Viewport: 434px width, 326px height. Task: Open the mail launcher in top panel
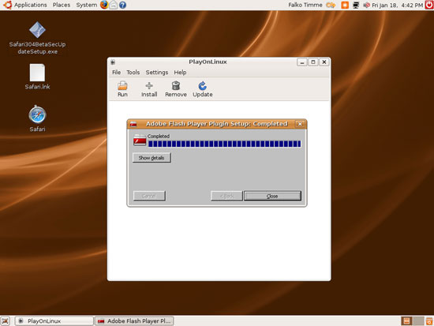tap(113, 5)
